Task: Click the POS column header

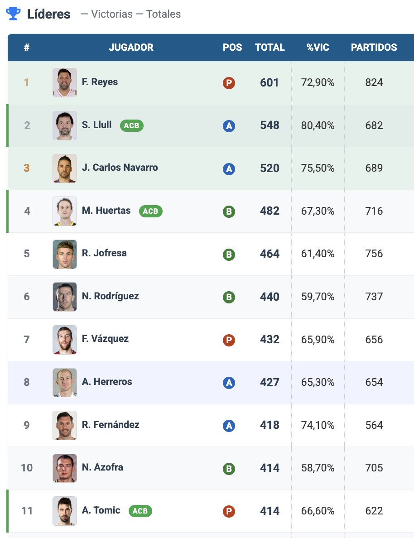Action: pyautogui.click(x=232, y=47)
